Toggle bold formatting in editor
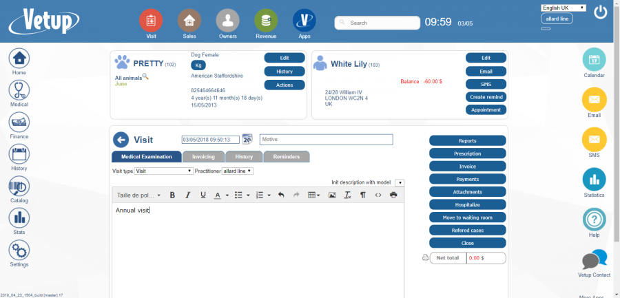The height and width of the screenshot is (298, 620). 172,195
